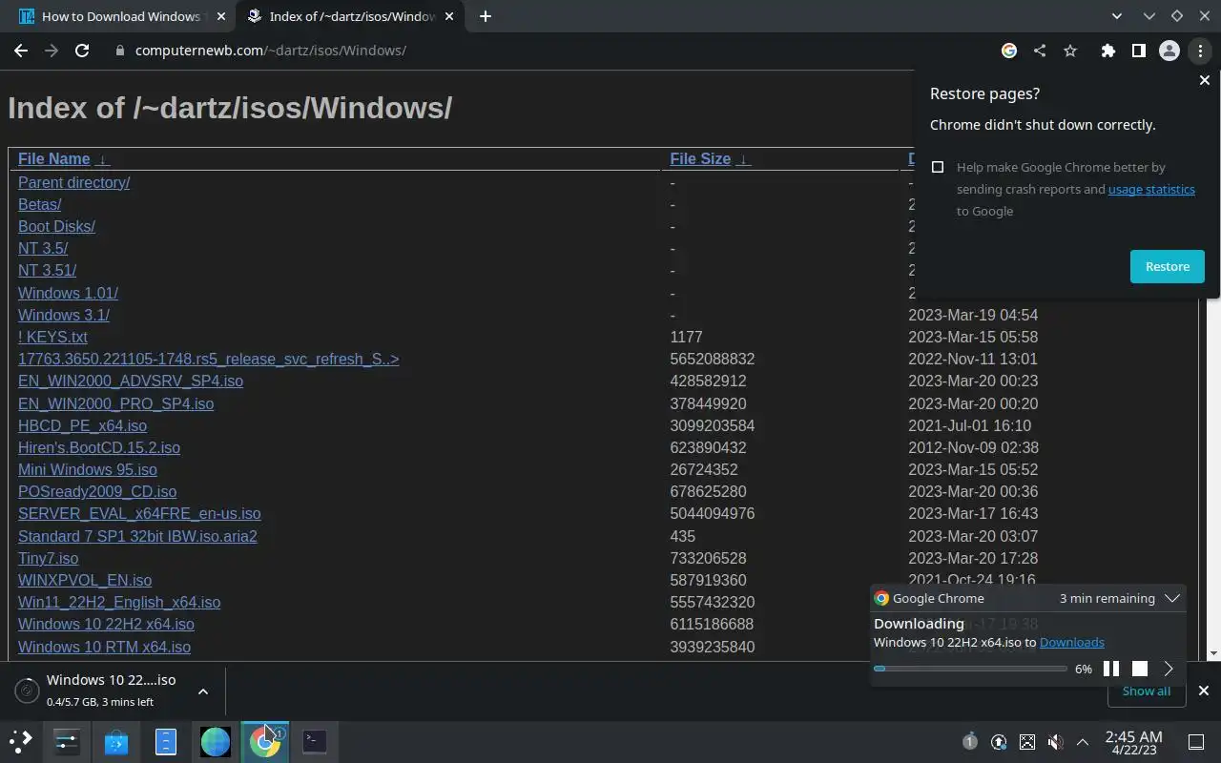The height and width of the screenshot is (763, 1221).
Task: View site information via the lock icon
Action: (119, 51)
